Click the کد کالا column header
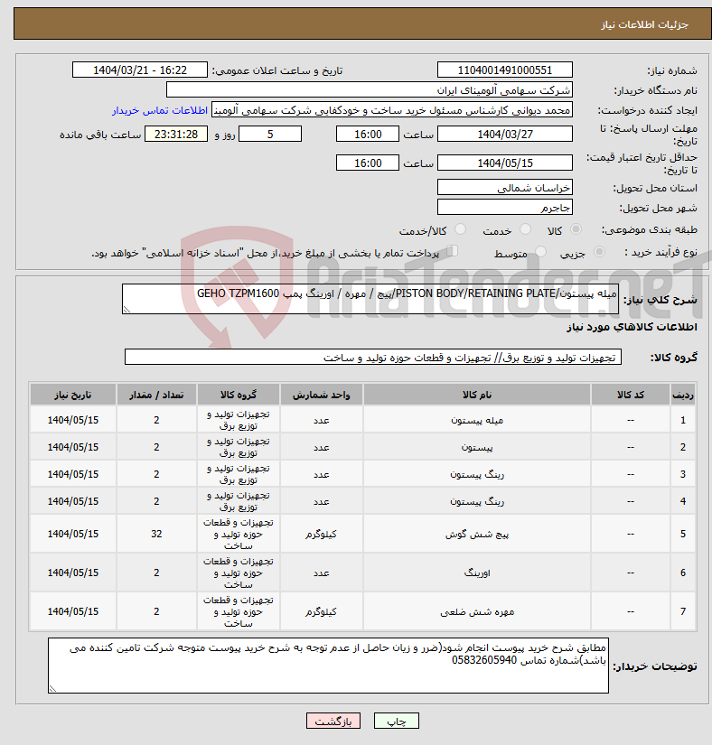 (x=631, y=395)
